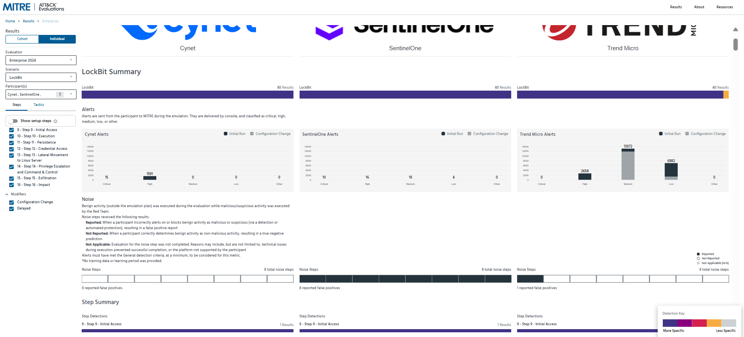744x337 pixels.
Task: Click the Cynet logo image
Action: tap(188, 33)
